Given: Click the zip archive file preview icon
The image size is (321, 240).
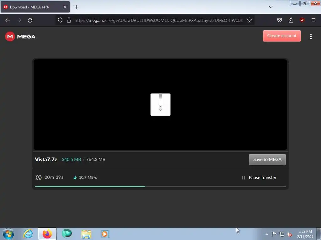Looking at the screenshot, I should pos(160,105).
